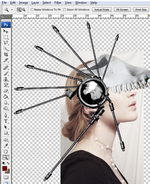Enable Zoom All Windows checkbox

point(64,10)
